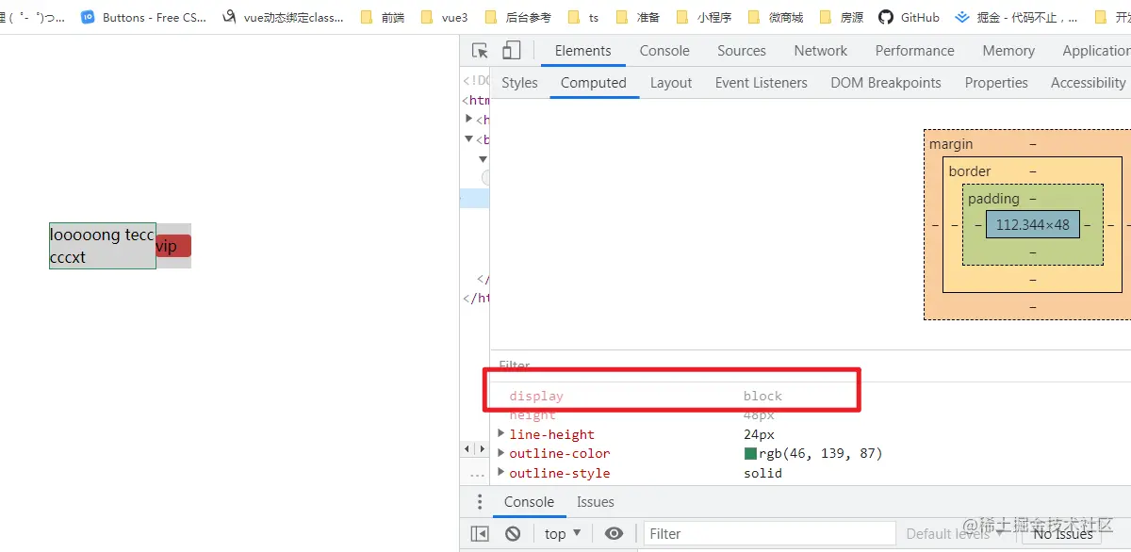Open the Network panel tab

tap(820, 51)
